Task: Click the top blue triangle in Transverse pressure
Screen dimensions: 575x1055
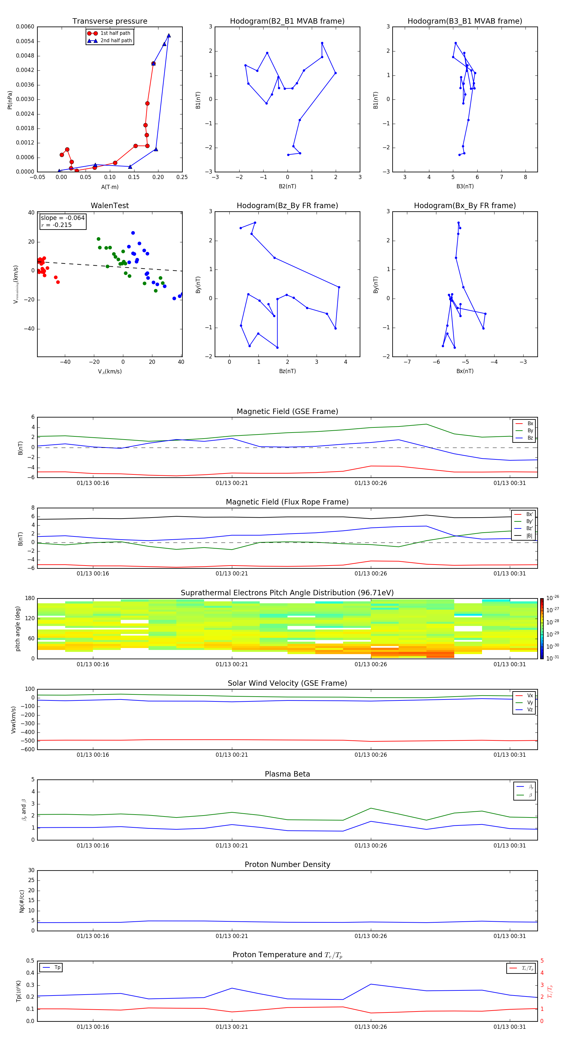Action: pyautogui.click(x=169, y=35)
